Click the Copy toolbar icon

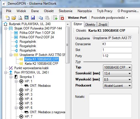coord(41,18)
